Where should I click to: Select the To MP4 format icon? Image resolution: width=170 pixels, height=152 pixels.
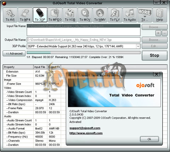(25, 15)
